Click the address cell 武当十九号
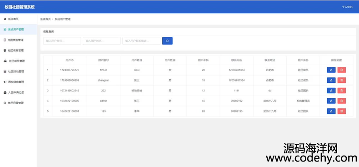Screen dimensions: 359x167 tap(270, 111)
